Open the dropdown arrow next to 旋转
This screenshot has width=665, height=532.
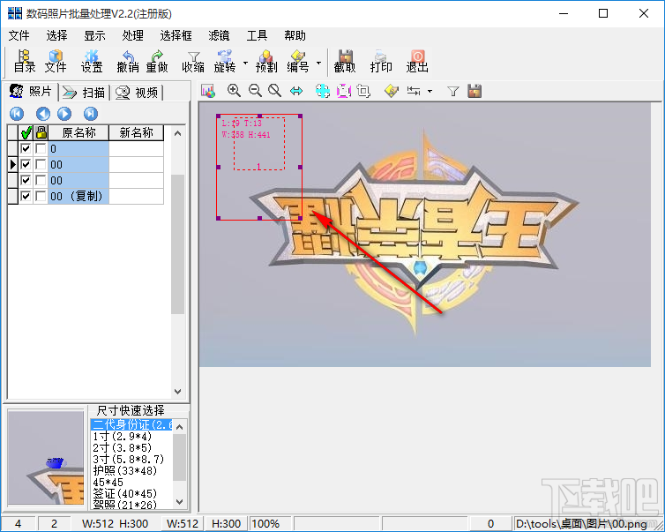[x=245, y=64]
